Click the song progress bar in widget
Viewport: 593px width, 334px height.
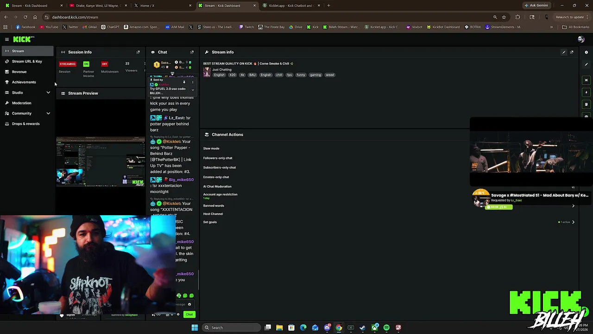click(x=498, y=207)
